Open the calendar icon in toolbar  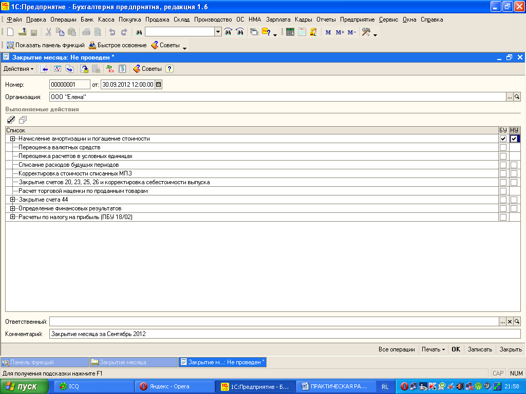[302, 32]
